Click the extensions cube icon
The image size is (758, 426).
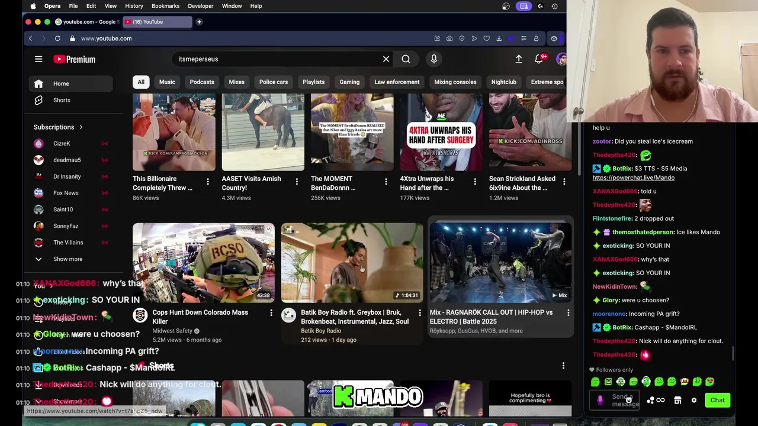click(x=554, y=38)
